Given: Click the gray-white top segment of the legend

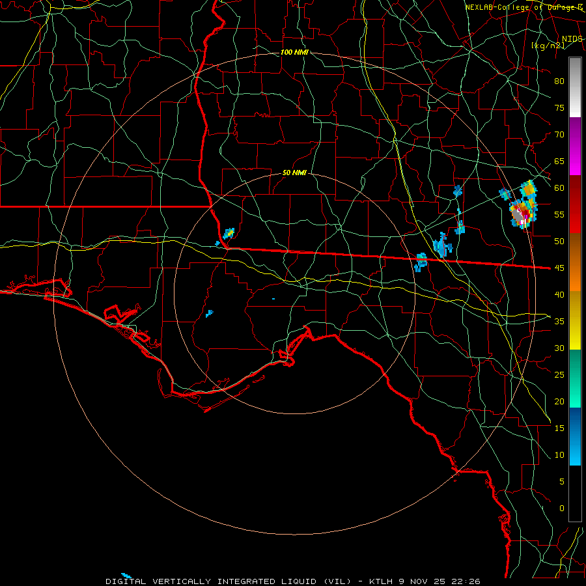Looking at the screenshot, I should pos(575,87).
